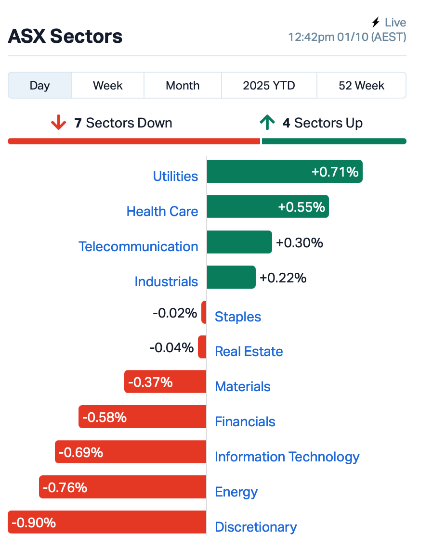Click the Materials sector link

tap(243, 386)
